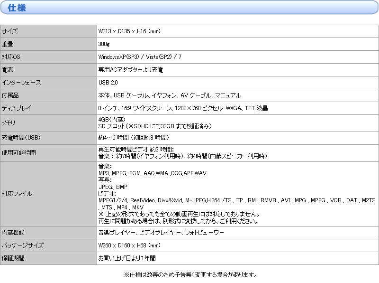Image resolution: width=379 pixels, height=283 pixels.
Task: Click the 対応OS row label
Action: click(x=11, y=57)
